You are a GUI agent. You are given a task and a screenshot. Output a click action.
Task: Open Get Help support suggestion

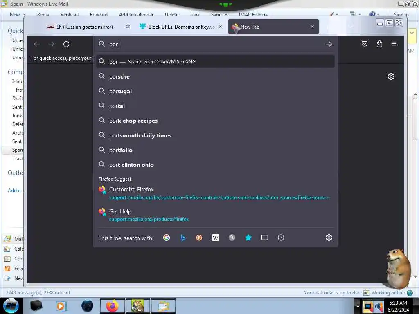[215, 215]
